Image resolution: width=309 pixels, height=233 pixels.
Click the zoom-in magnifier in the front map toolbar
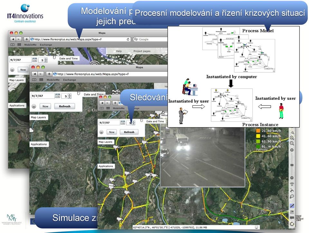pos(292,138)
